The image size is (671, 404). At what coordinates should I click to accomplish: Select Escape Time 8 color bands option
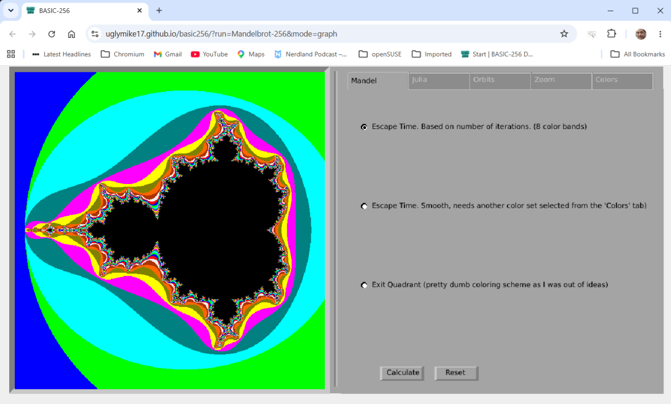pos(364,127)
